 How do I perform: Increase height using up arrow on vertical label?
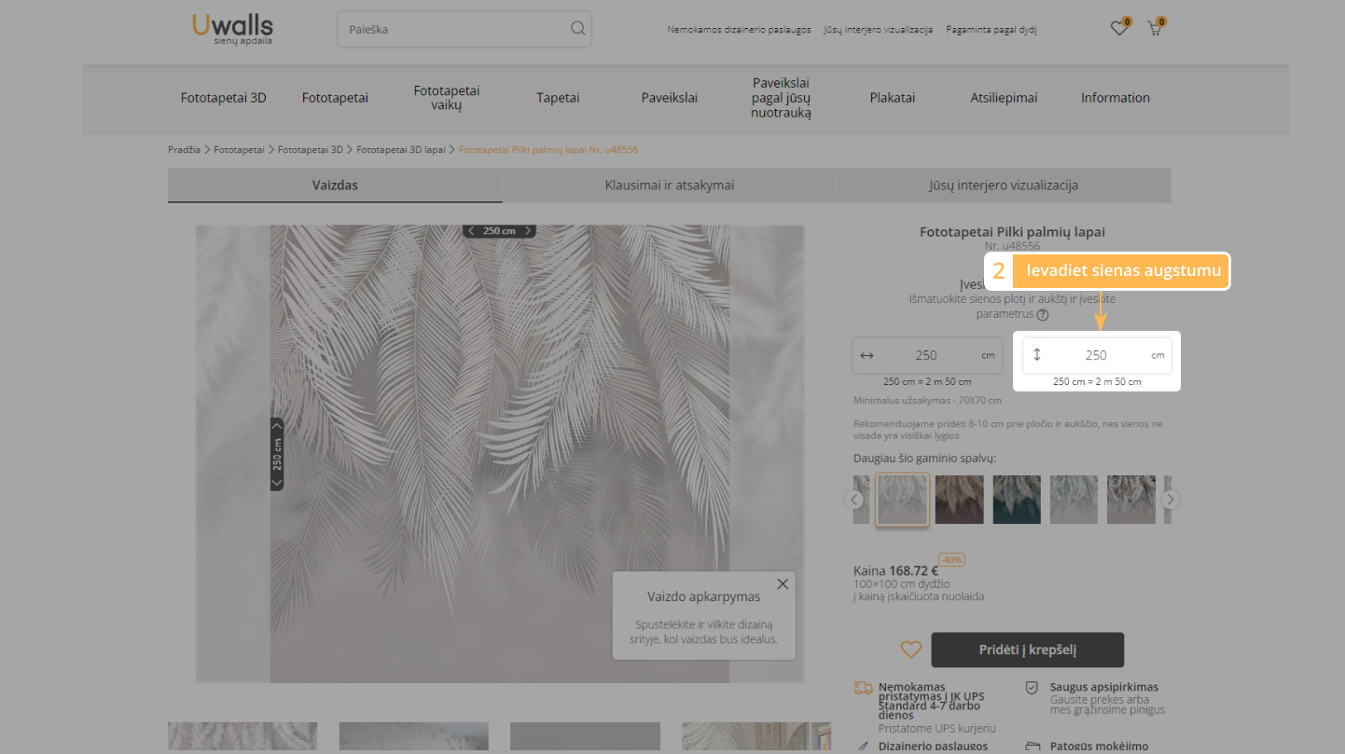click(x=276, y=426)
